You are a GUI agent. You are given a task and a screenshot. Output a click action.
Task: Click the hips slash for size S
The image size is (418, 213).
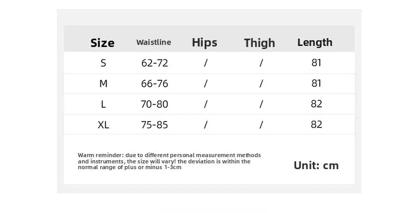pyautogui.click(x=206, y=63)
